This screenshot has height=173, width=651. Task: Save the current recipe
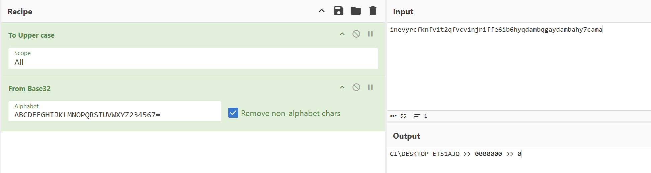[x=338, y=11]
